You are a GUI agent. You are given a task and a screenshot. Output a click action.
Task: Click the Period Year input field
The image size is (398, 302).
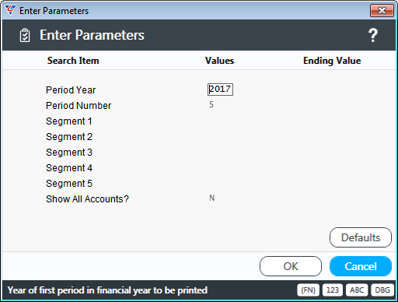click(x=220, y=90)
